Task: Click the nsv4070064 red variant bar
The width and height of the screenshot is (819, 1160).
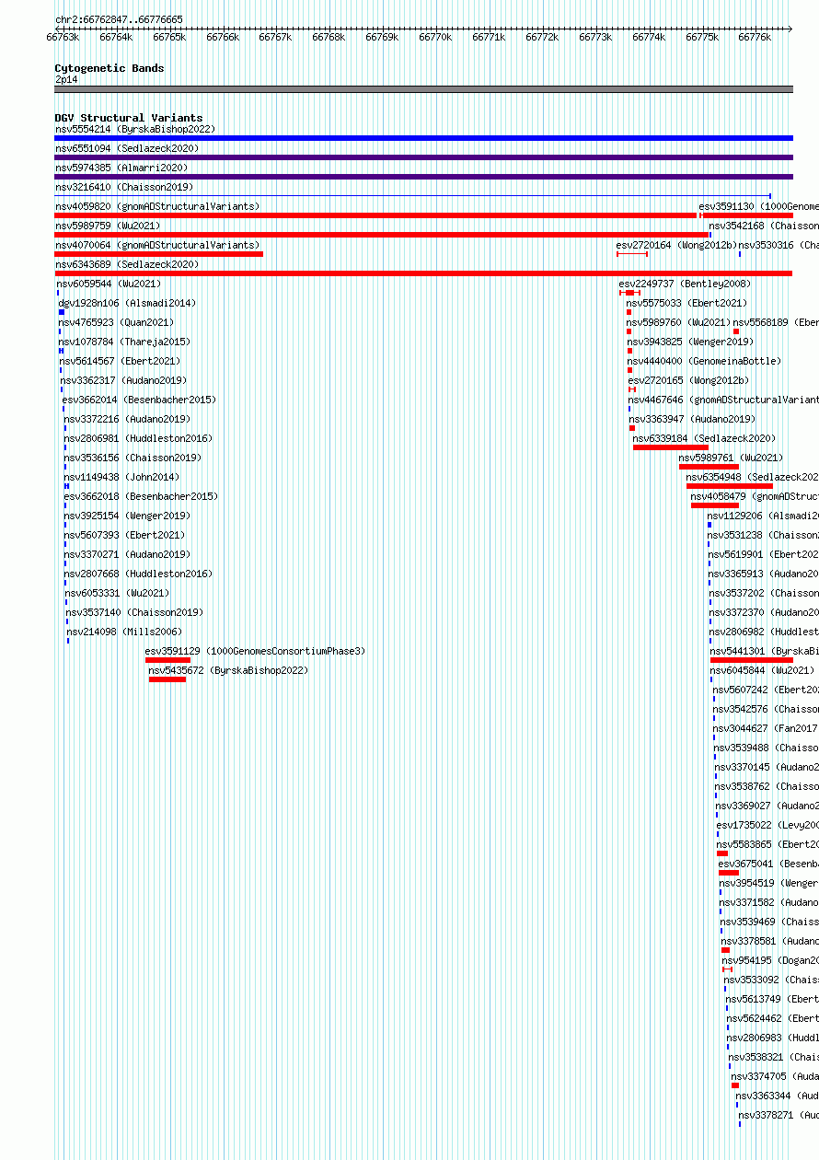Action: point(159,254)
